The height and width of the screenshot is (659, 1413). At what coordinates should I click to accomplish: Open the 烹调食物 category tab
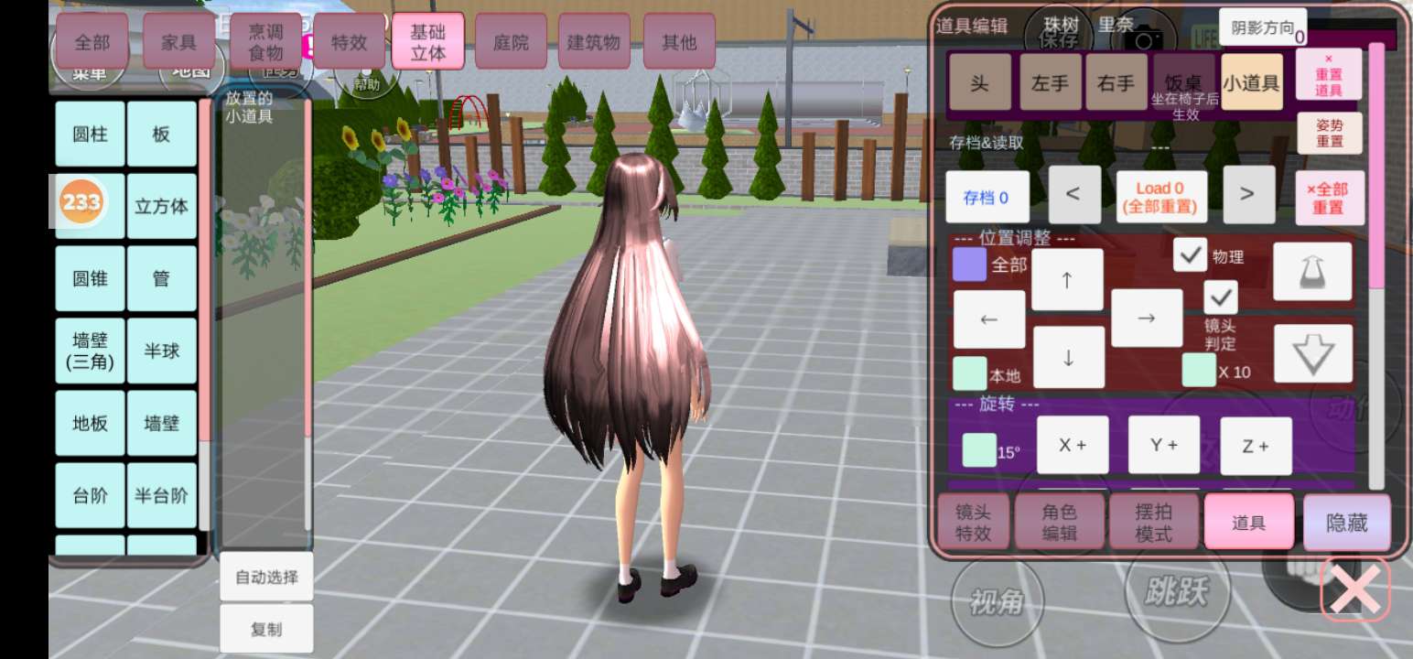[x=265, y=42]
